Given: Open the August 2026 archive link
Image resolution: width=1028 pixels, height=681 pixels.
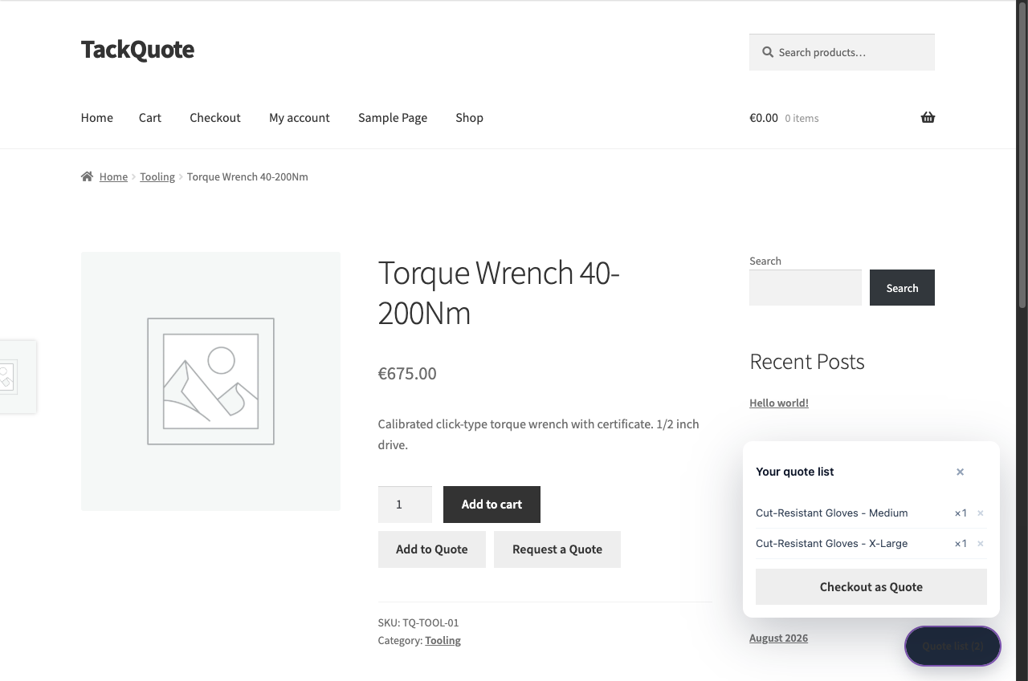Looking at the screenshot, I should (x=778, y=638).
